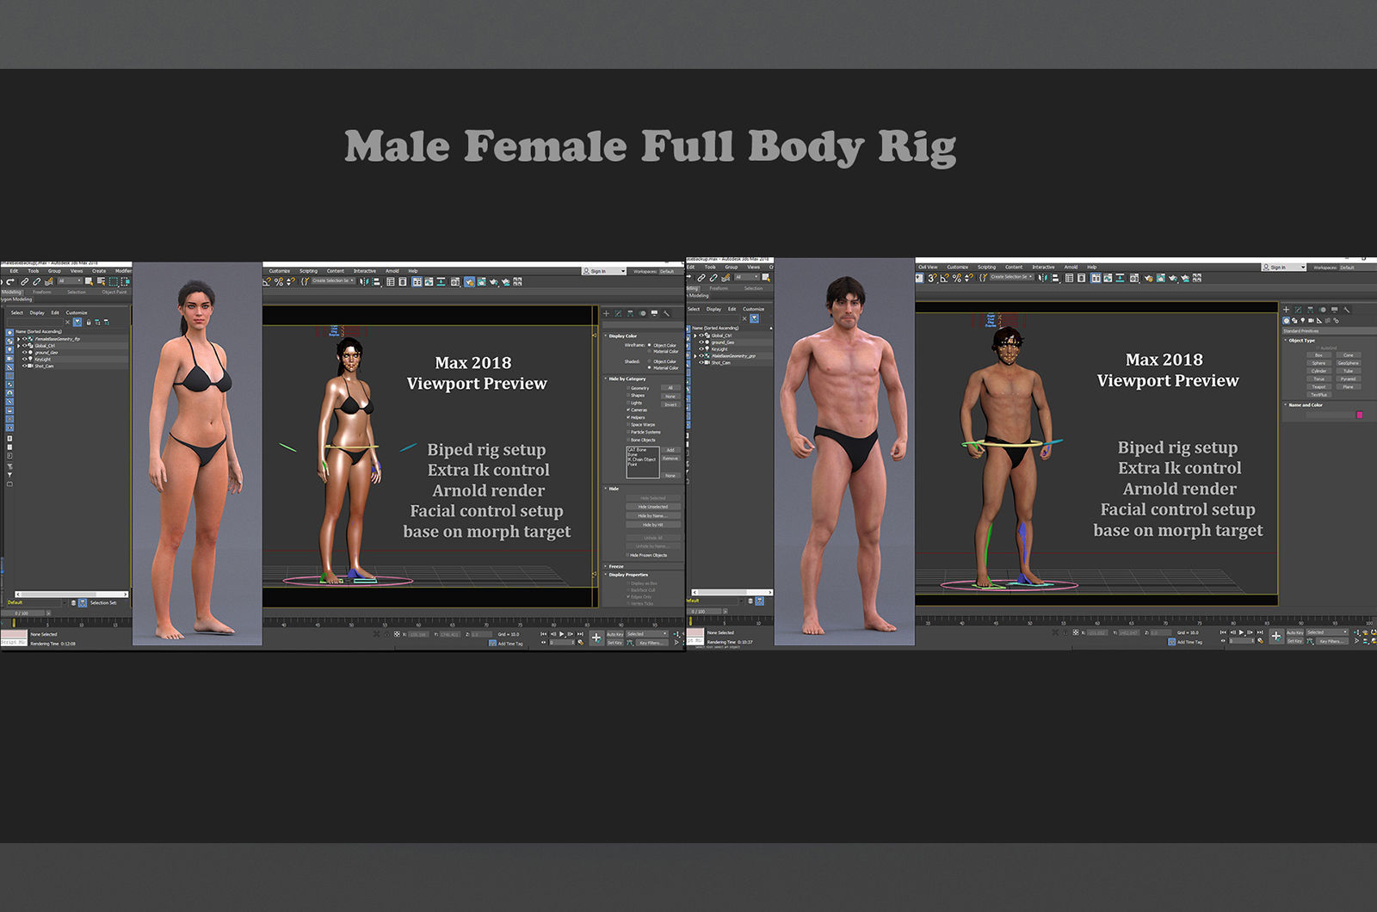
Task: Click Teapot object type button
Action: pos(1318,387)
